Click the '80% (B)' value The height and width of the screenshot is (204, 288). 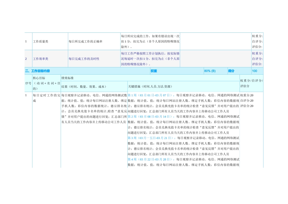pos(210,71)
